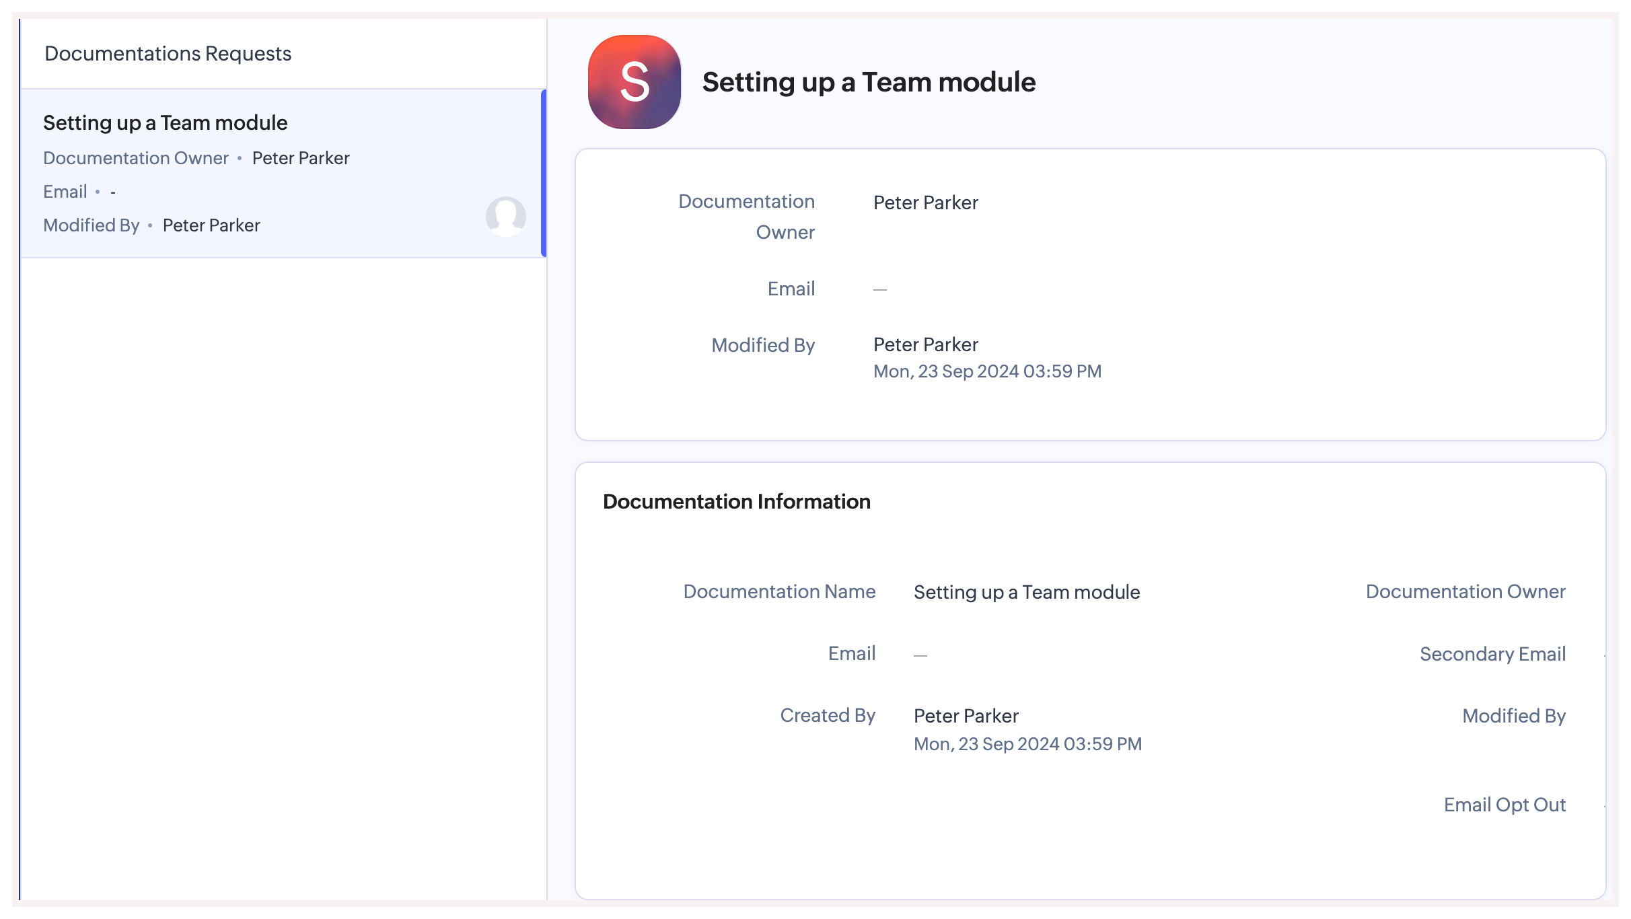Click the Modified By label in information section

tap(1513, 716)
